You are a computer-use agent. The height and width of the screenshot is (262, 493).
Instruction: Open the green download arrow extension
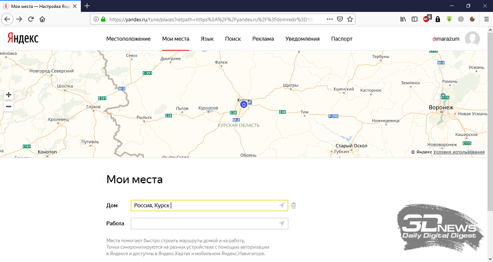tap(449, 19)
